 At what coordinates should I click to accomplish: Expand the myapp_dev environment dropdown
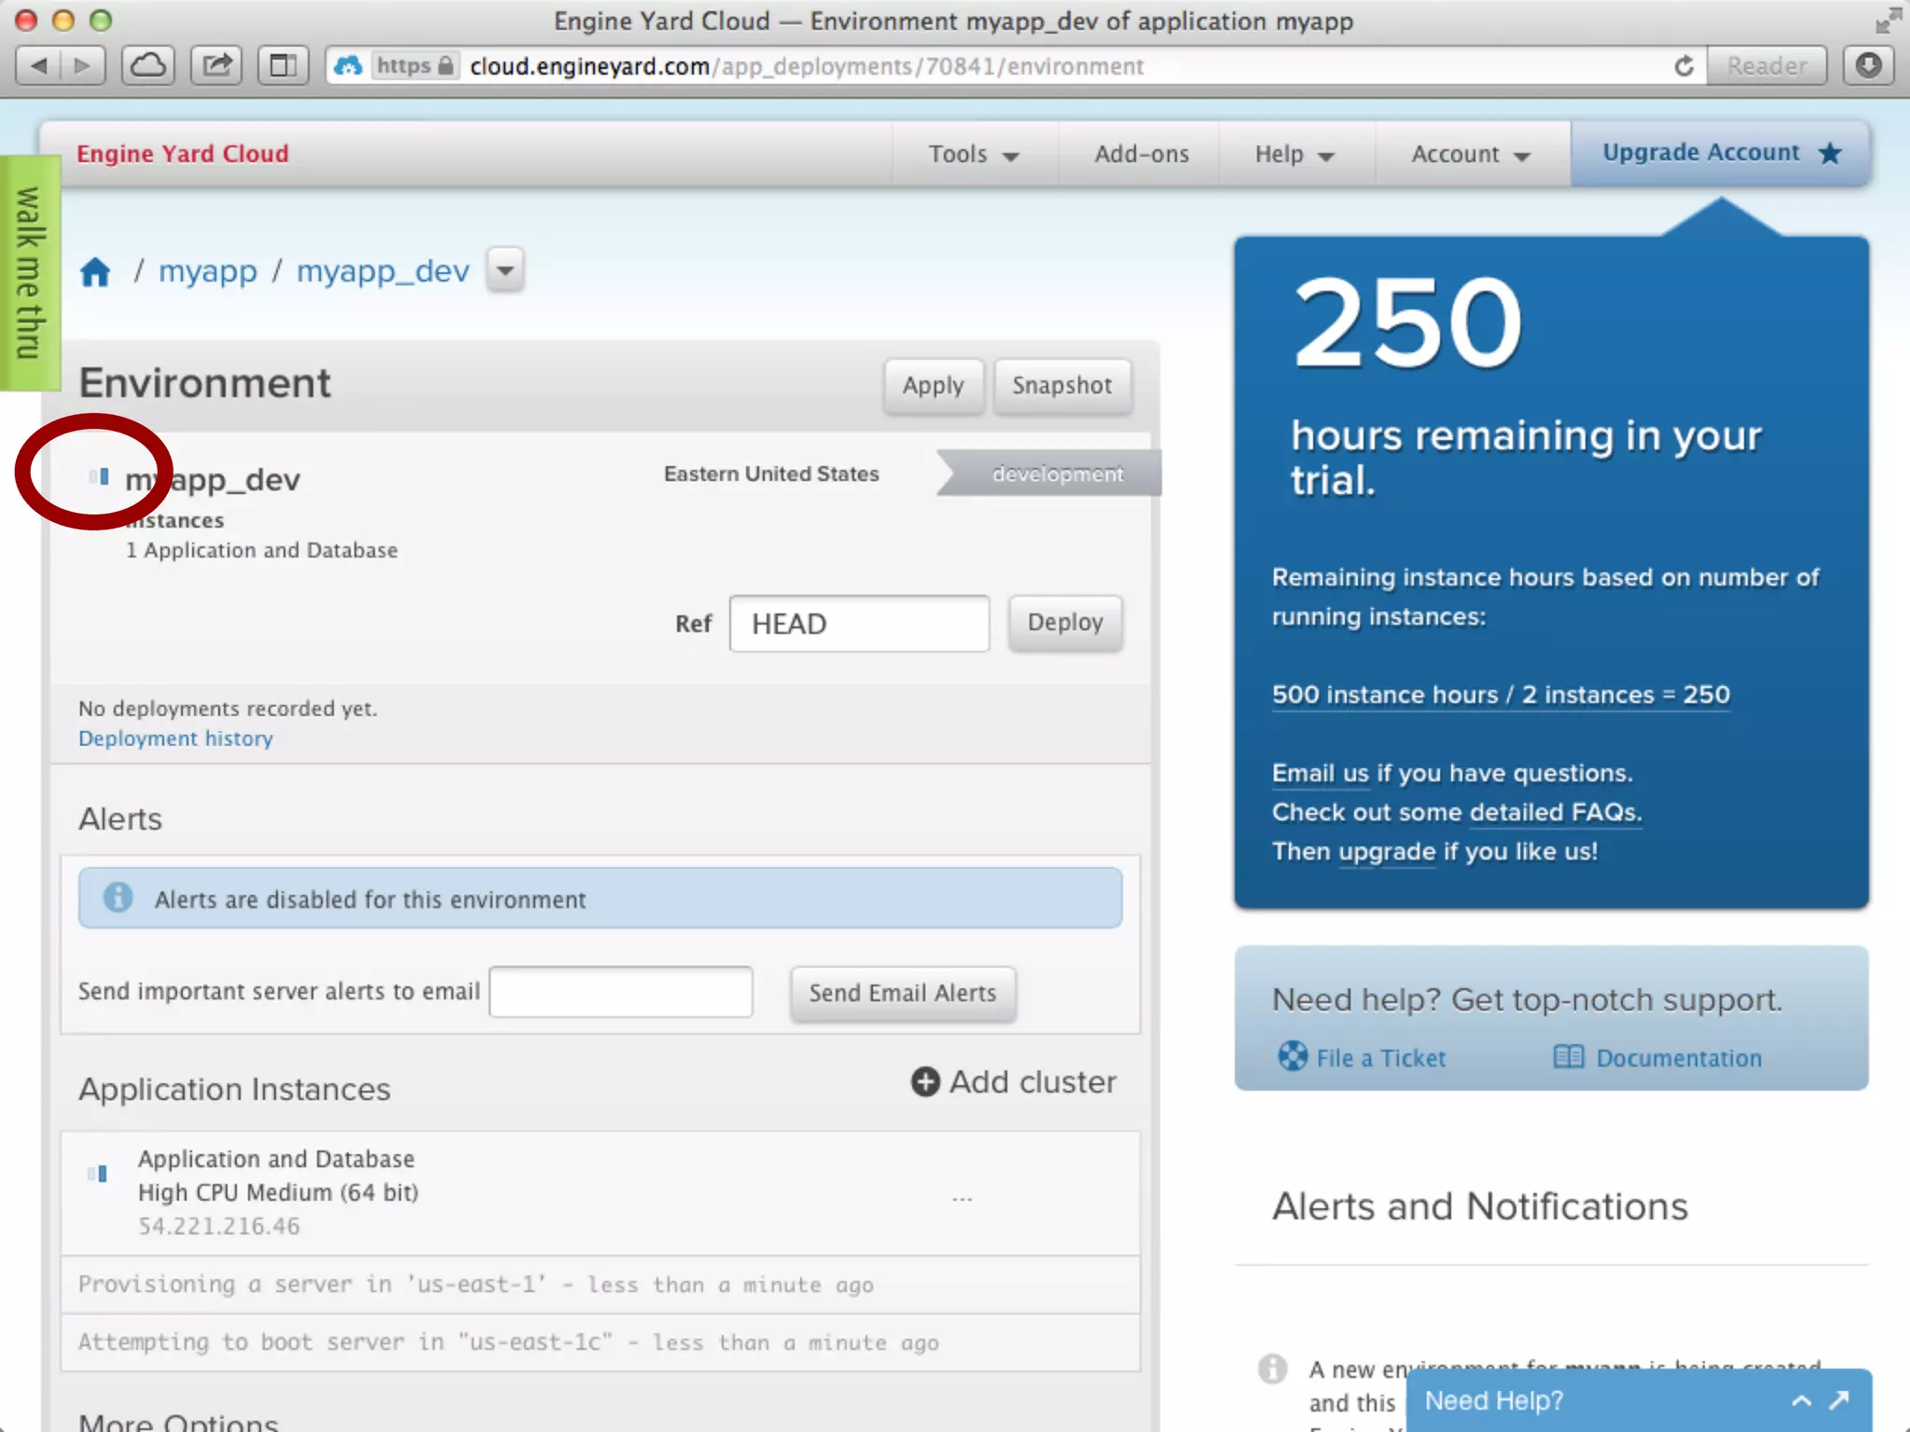pos(505,270)
